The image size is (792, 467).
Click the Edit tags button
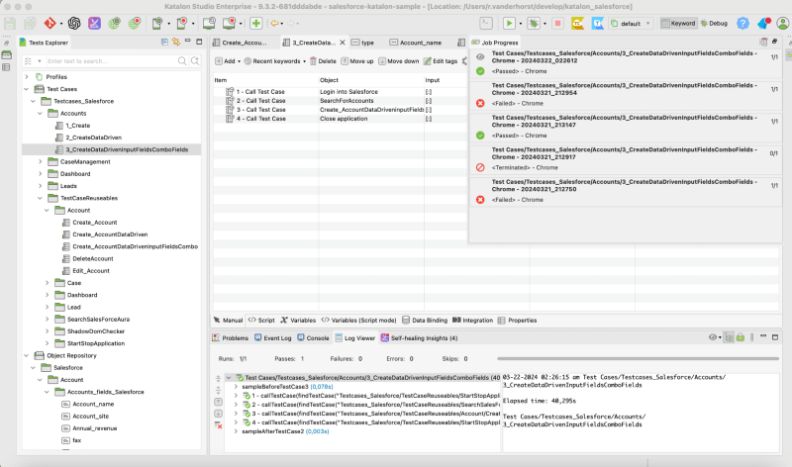point(441,61)
